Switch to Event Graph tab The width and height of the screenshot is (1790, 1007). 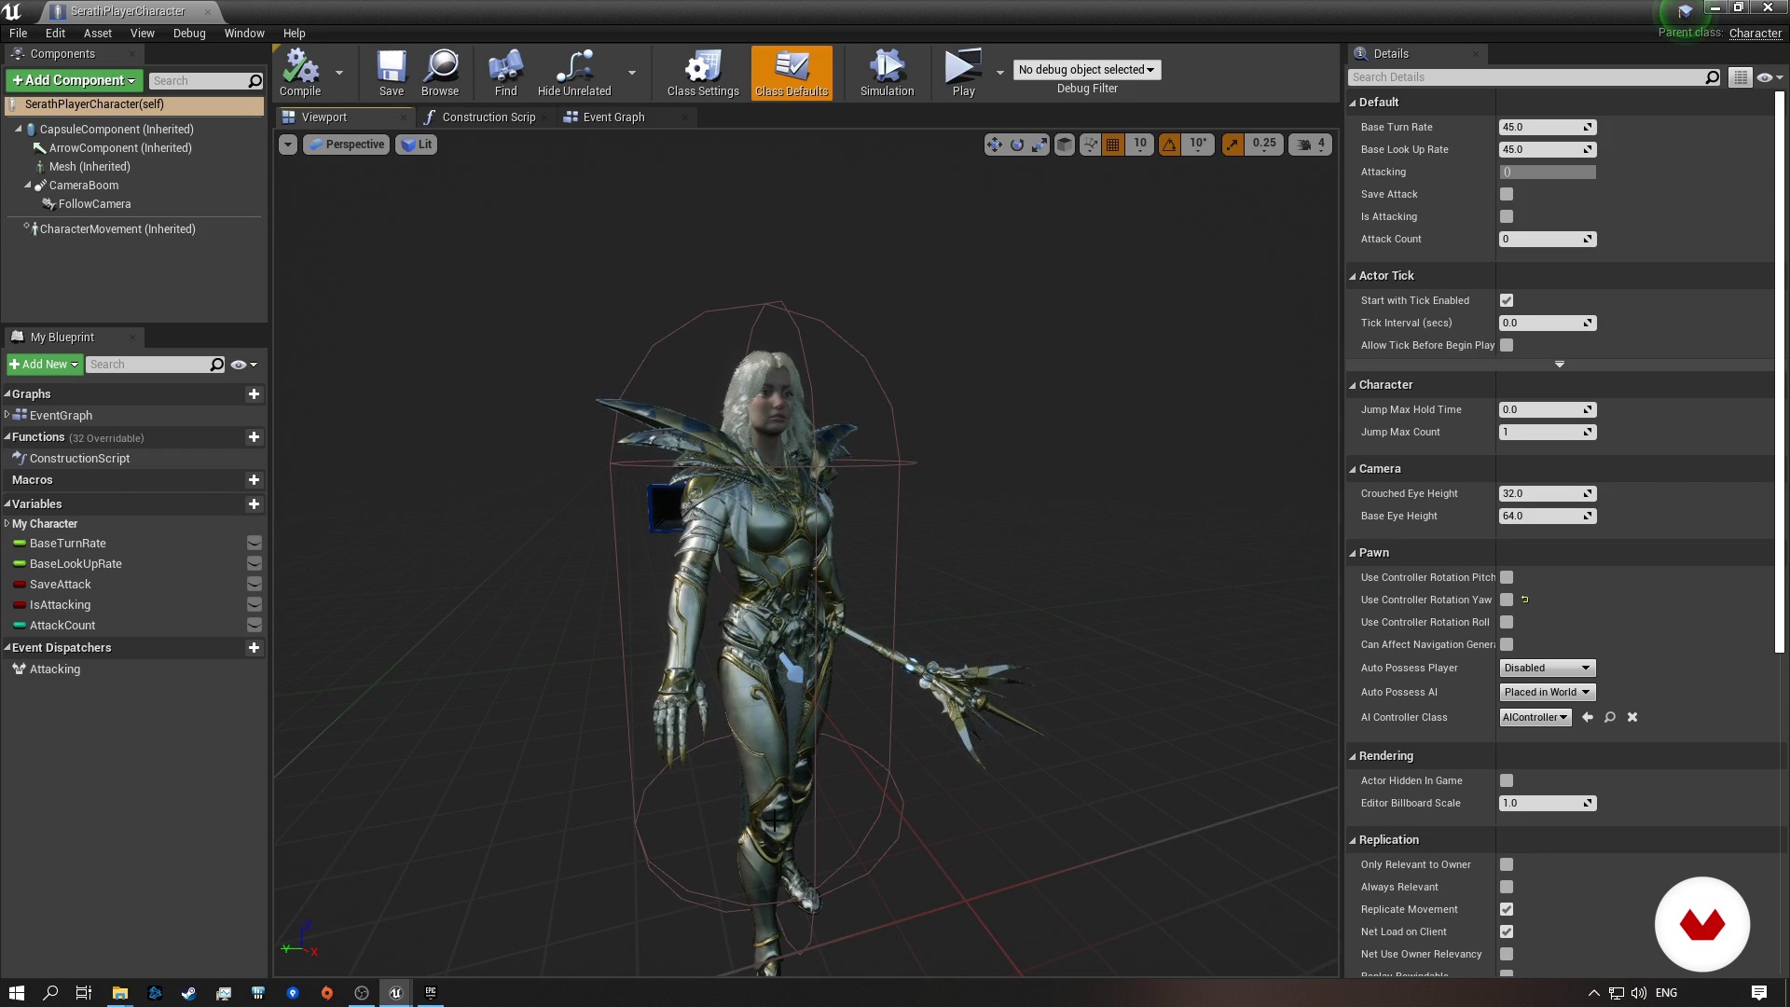[613, 117]
